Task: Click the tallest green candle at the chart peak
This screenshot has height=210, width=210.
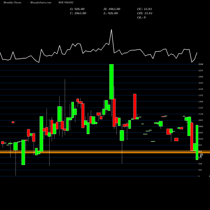Action: [x=111, y=82]
